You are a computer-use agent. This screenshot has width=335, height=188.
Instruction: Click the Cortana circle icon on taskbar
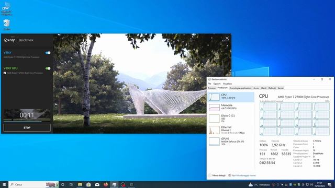(63, 184)
